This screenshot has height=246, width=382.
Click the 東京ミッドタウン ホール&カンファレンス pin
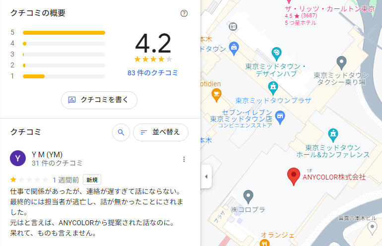click(333, 135)
